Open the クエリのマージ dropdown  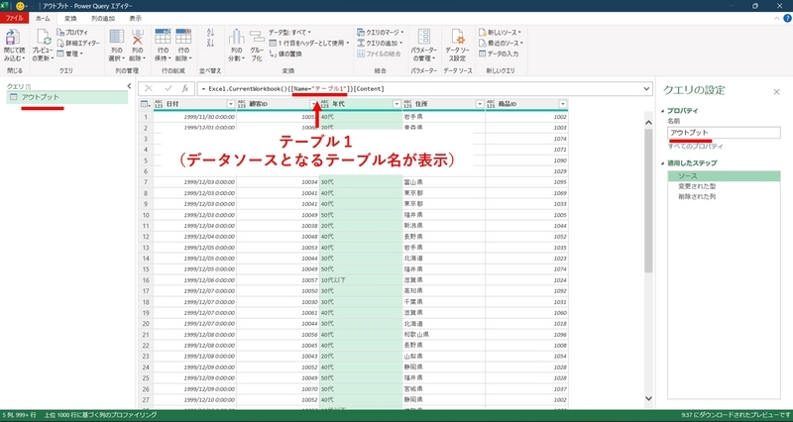point(381,32)
